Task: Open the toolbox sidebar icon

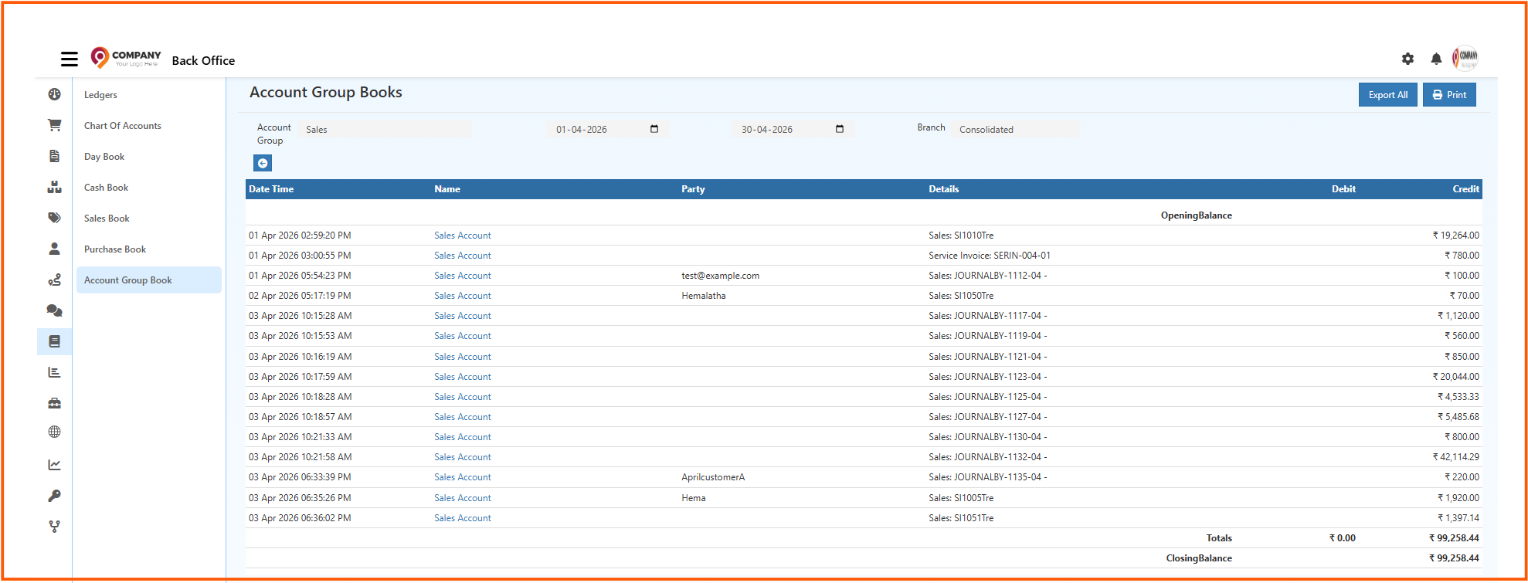Action: [x=54, y=403]
